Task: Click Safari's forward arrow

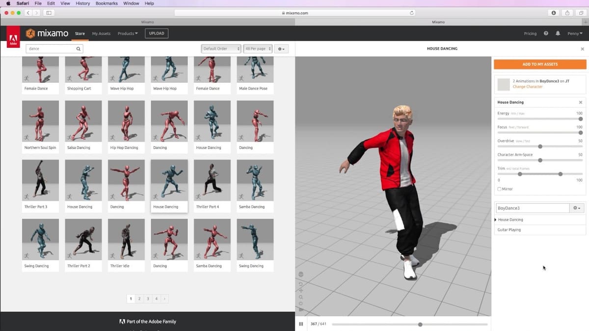Action: 36,13
